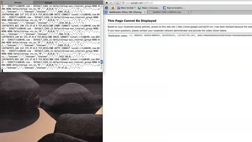Click the log value 3422.60 in terminal
252x142 pixels.
point(63,57)
